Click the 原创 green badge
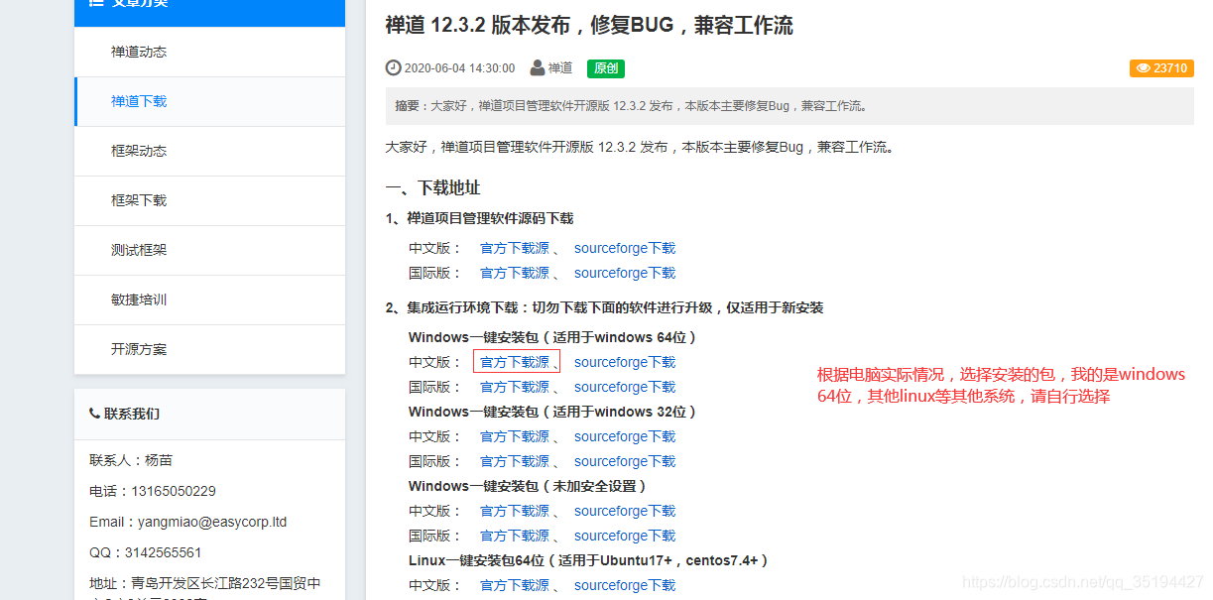1213x600 pixels. click(606, 68)
